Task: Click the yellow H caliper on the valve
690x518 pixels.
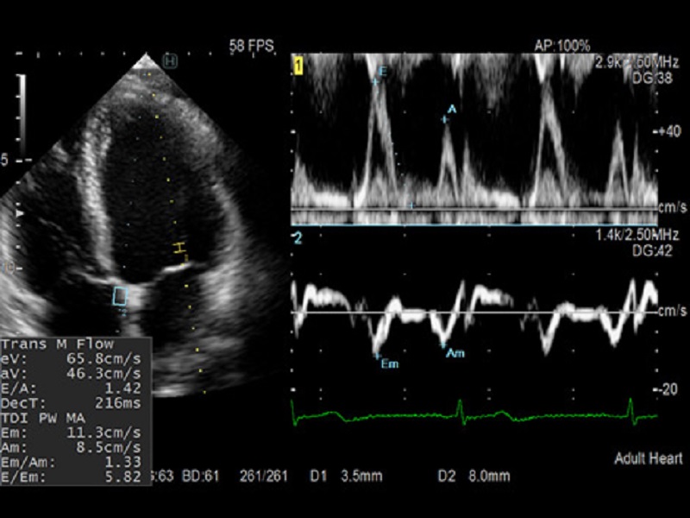Action: click(x=179, y=249)
